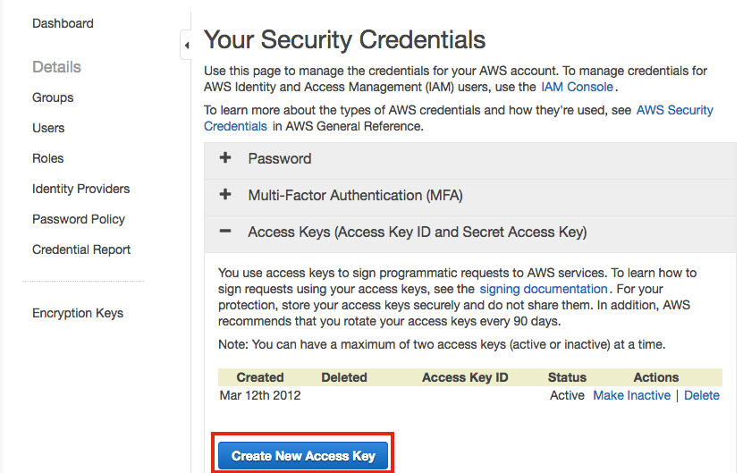Delete the Mar 12th 2012 access key
This screenshot has width=743, height=473.
pos(702,395)
